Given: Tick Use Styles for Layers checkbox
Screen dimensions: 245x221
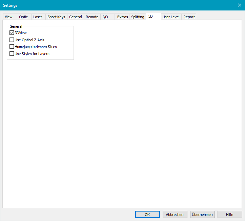Looking at the screenshot, I should tap(12, 54).
